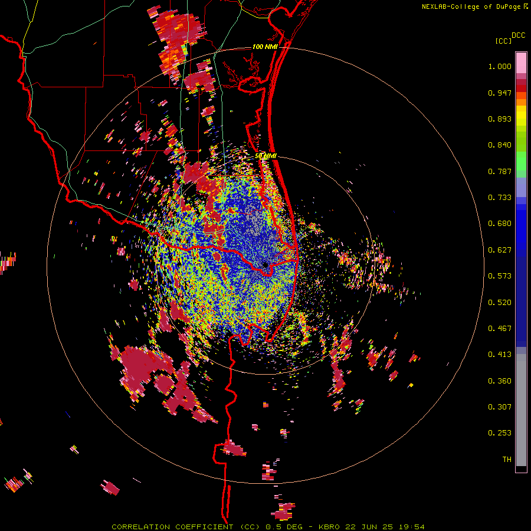Click the 0.253 value on color scale
This screenshot has height=531, width=531.
point(500,433)
